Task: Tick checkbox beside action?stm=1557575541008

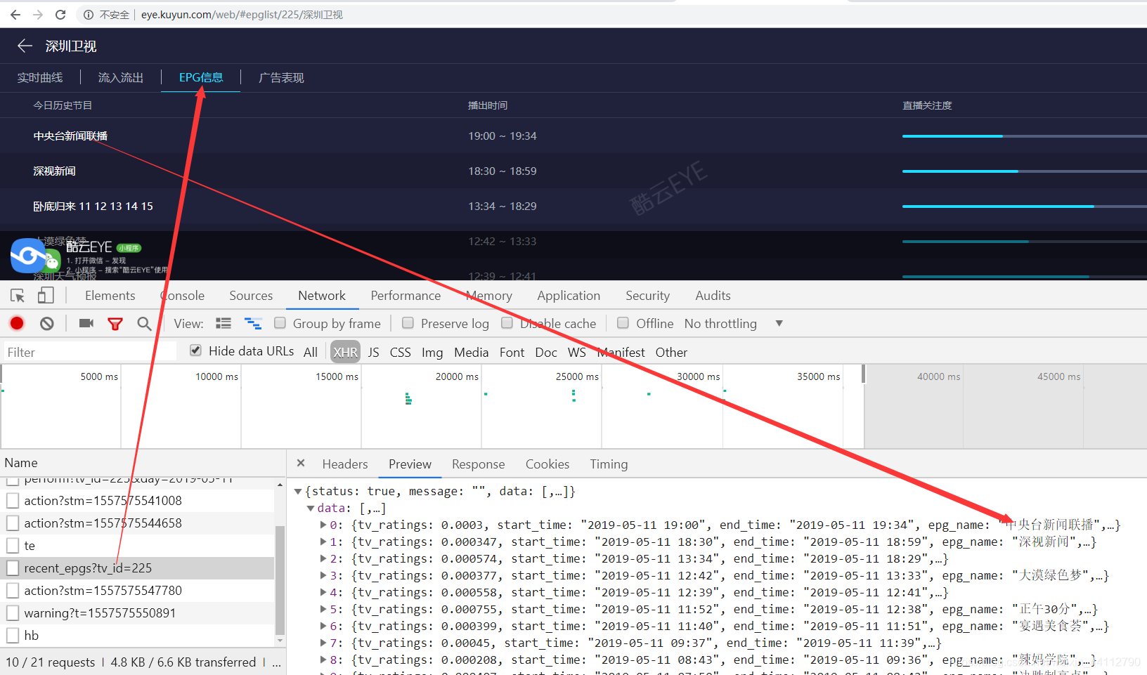Action: pos(13,500)
